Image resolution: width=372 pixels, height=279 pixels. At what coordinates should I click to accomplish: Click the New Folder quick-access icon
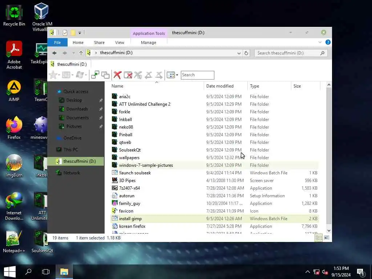[73, 33]
